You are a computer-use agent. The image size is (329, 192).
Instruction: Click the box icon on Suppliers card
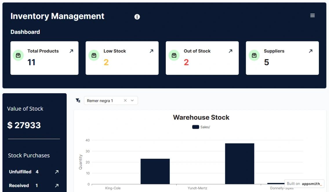click(x=254, y=55)
